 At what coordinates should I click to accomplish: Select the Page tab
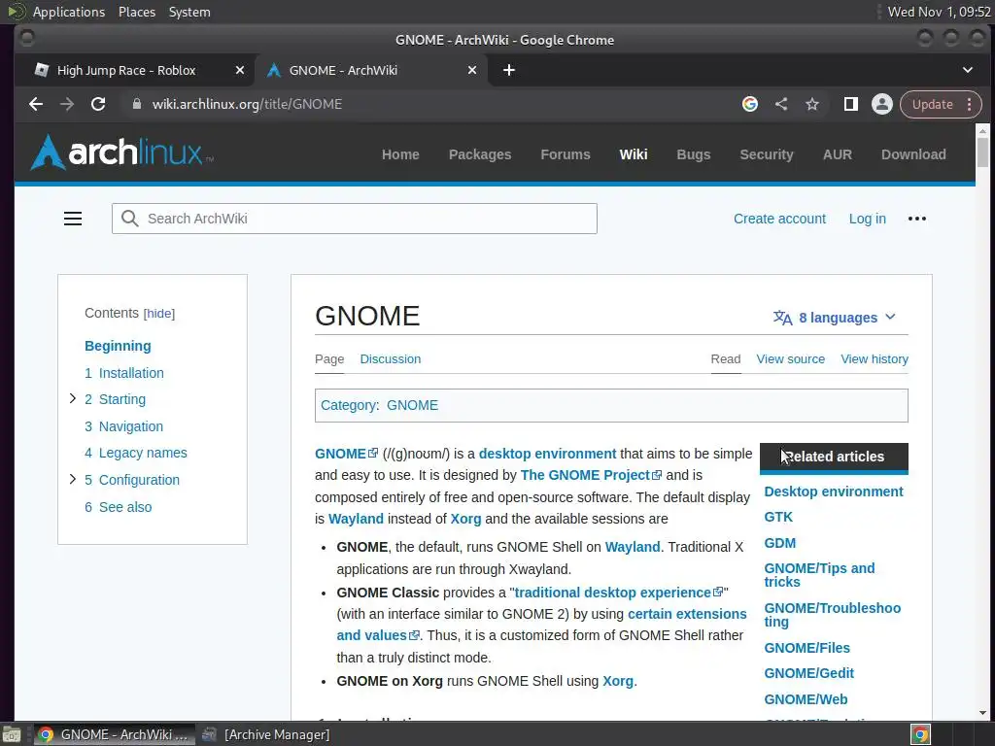329,359
